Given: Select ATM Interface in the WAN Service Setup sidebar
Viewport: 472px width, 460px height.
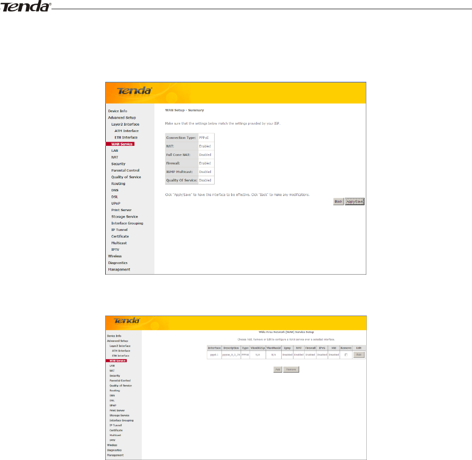Looking at the screenshot, I should pyautogui.click(x=121, y=351).
